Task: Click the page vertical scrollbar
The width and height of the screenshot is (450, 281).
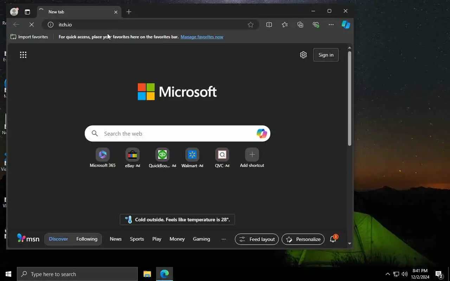Action: (349, 98)
